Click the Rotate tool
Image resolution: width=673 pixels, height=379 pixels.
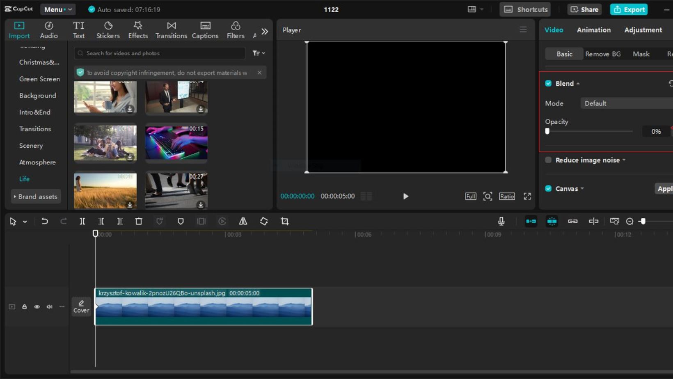coord(264,221)
